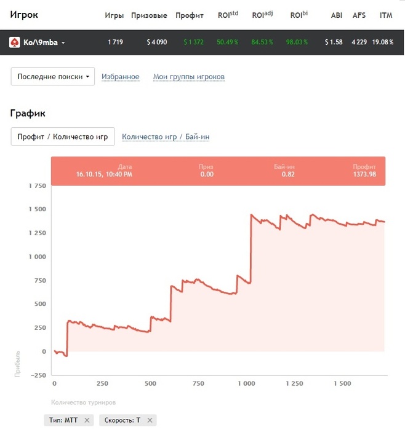Sort by the Игры column header
Image resolution: width=405 pixels, height=430 pixels.
(x=114, y=15)
